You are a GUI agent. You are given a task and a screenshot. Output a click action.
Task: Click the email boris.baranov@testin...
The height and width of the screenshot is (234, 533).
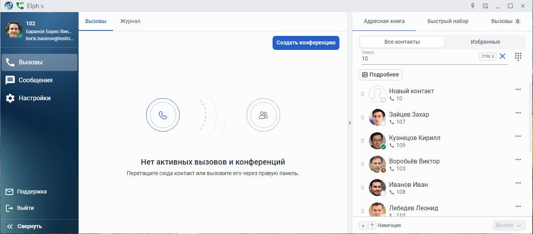(x=50, y=39)
